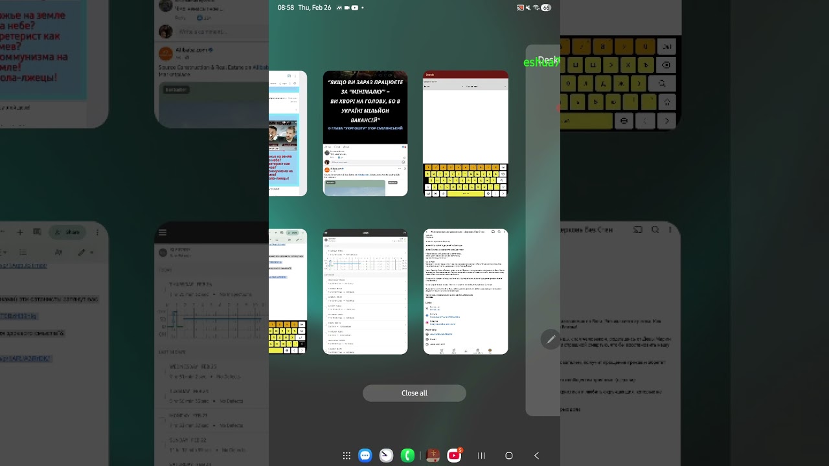Tap the Home navigation button
This screenshot has width=829, height=466.
point(509,456)
